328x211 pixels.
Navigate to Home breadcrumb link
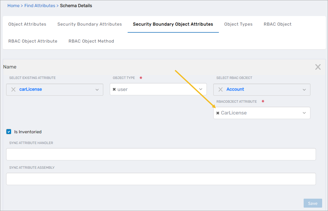pyautogui.click(x=13, y=6)
